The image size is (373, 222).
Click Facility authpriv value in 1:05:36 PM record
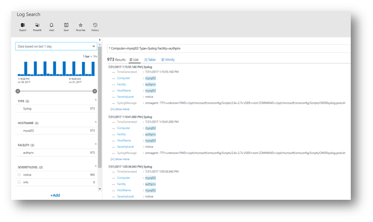(151, 184)
